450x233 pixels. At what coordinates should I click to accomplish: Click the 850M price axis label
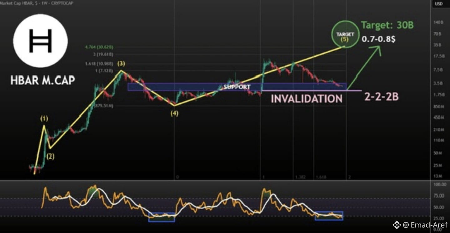[439, 107]
